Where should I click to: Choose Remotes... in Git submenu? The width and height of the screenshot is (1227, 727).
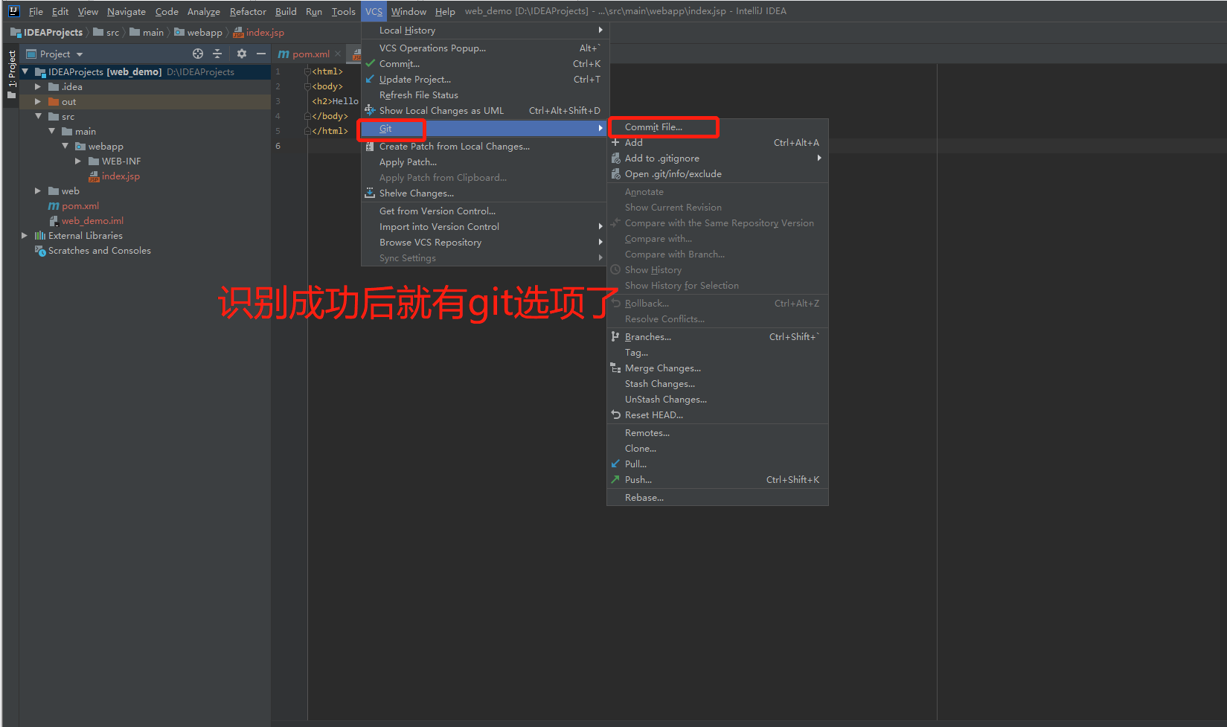717,433
